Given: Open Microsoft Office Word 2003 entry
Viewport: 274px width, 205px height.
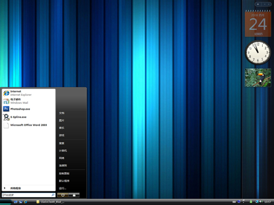Looking at the screenshot, I should tap(29, 125).
